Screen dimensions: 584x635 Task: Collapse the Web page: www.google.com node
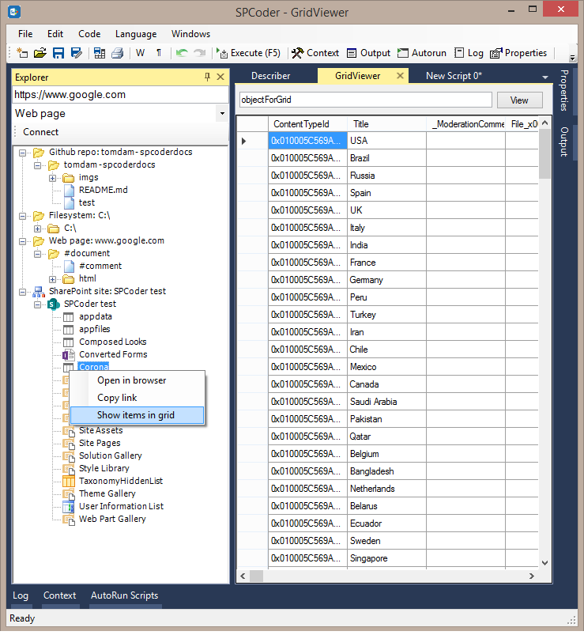23,242
